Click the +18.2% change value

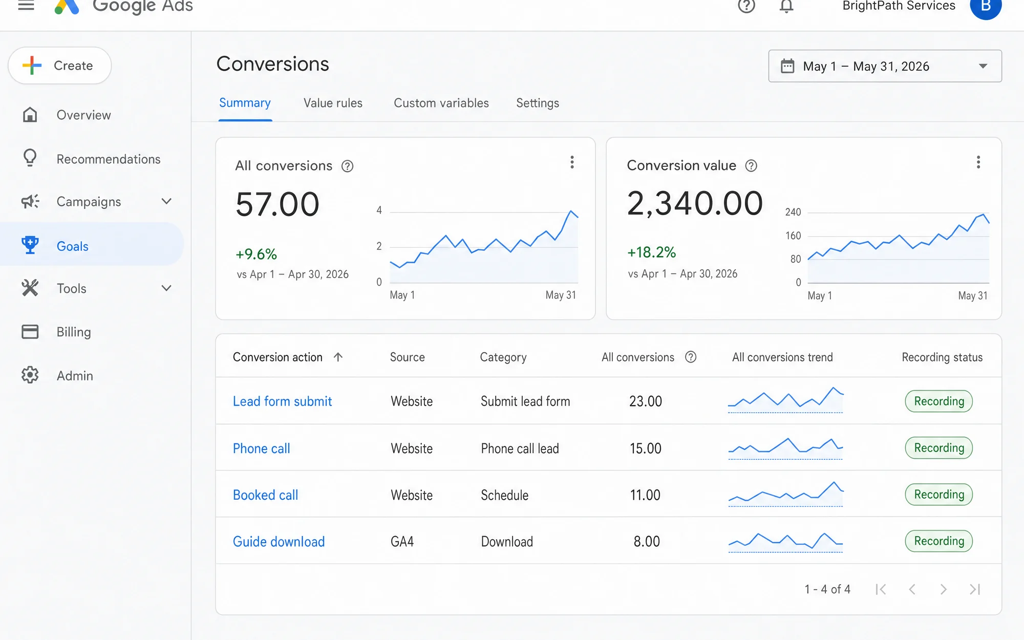tap(651, 252)
